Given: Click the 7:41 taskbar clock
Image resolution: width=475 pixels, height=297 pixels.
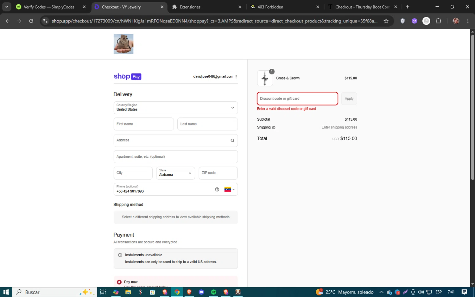Looking at the screenshot, I should (451, 292).
